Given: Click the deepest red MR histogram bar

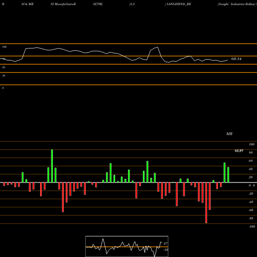Looking at the screenshot, I should pyautogui.click(x=206, y=203).
